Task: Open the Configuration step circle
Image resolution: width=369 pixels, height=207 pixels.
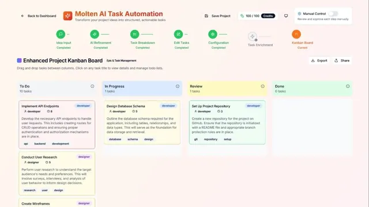Action: [213, 34]
